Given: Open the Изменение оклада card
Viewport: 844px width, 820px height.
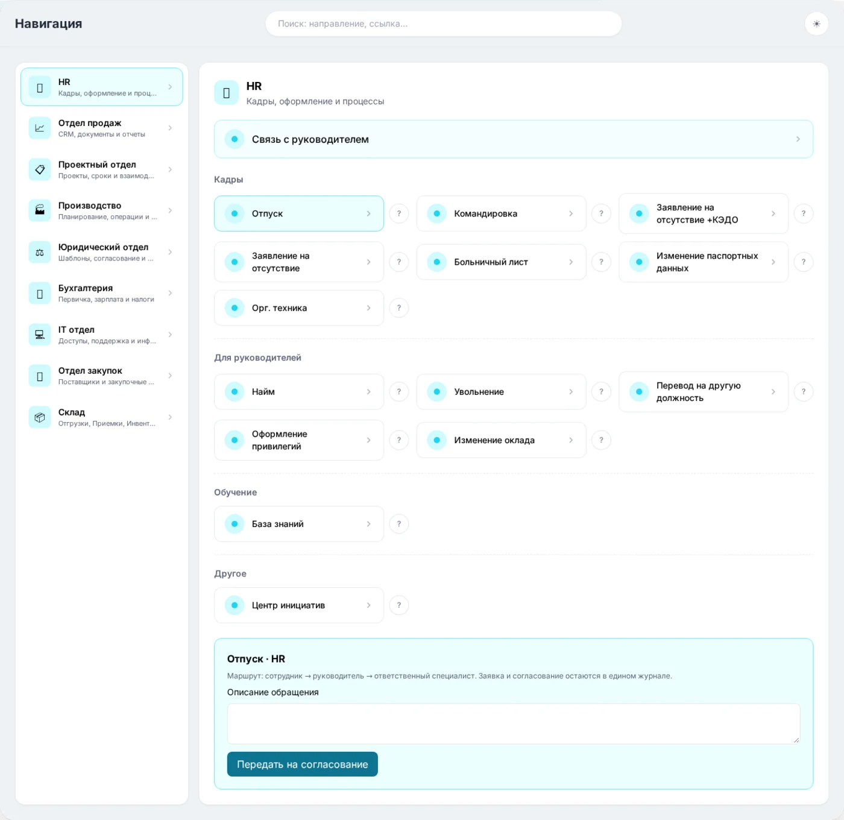Looking at the screenshot, I should click(501, 440).
